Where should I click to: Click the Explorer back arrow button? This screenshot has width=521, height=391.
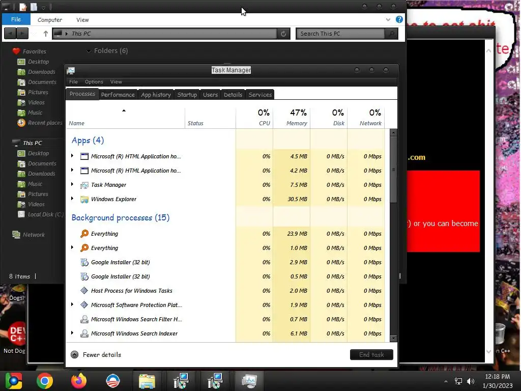[x=10, y=34]
